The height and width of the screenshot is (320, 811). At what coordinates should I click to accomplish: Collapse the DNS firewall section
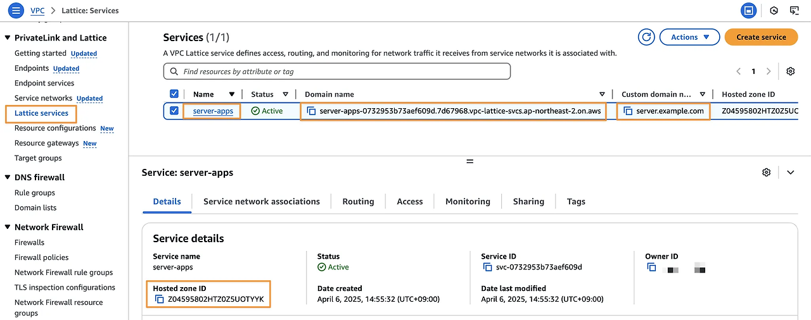(x=8, y=178)
